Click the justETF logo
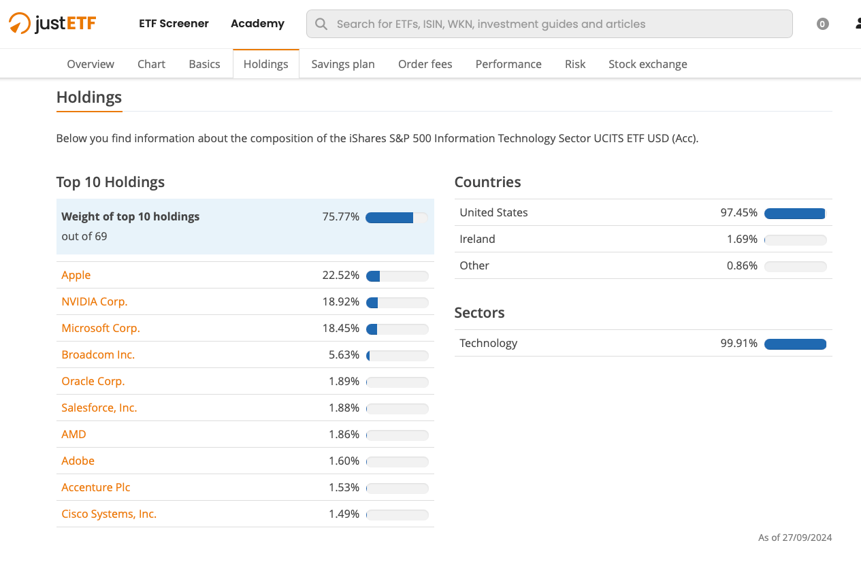Screen dimensions: 861x562 [x=52, y=23]
